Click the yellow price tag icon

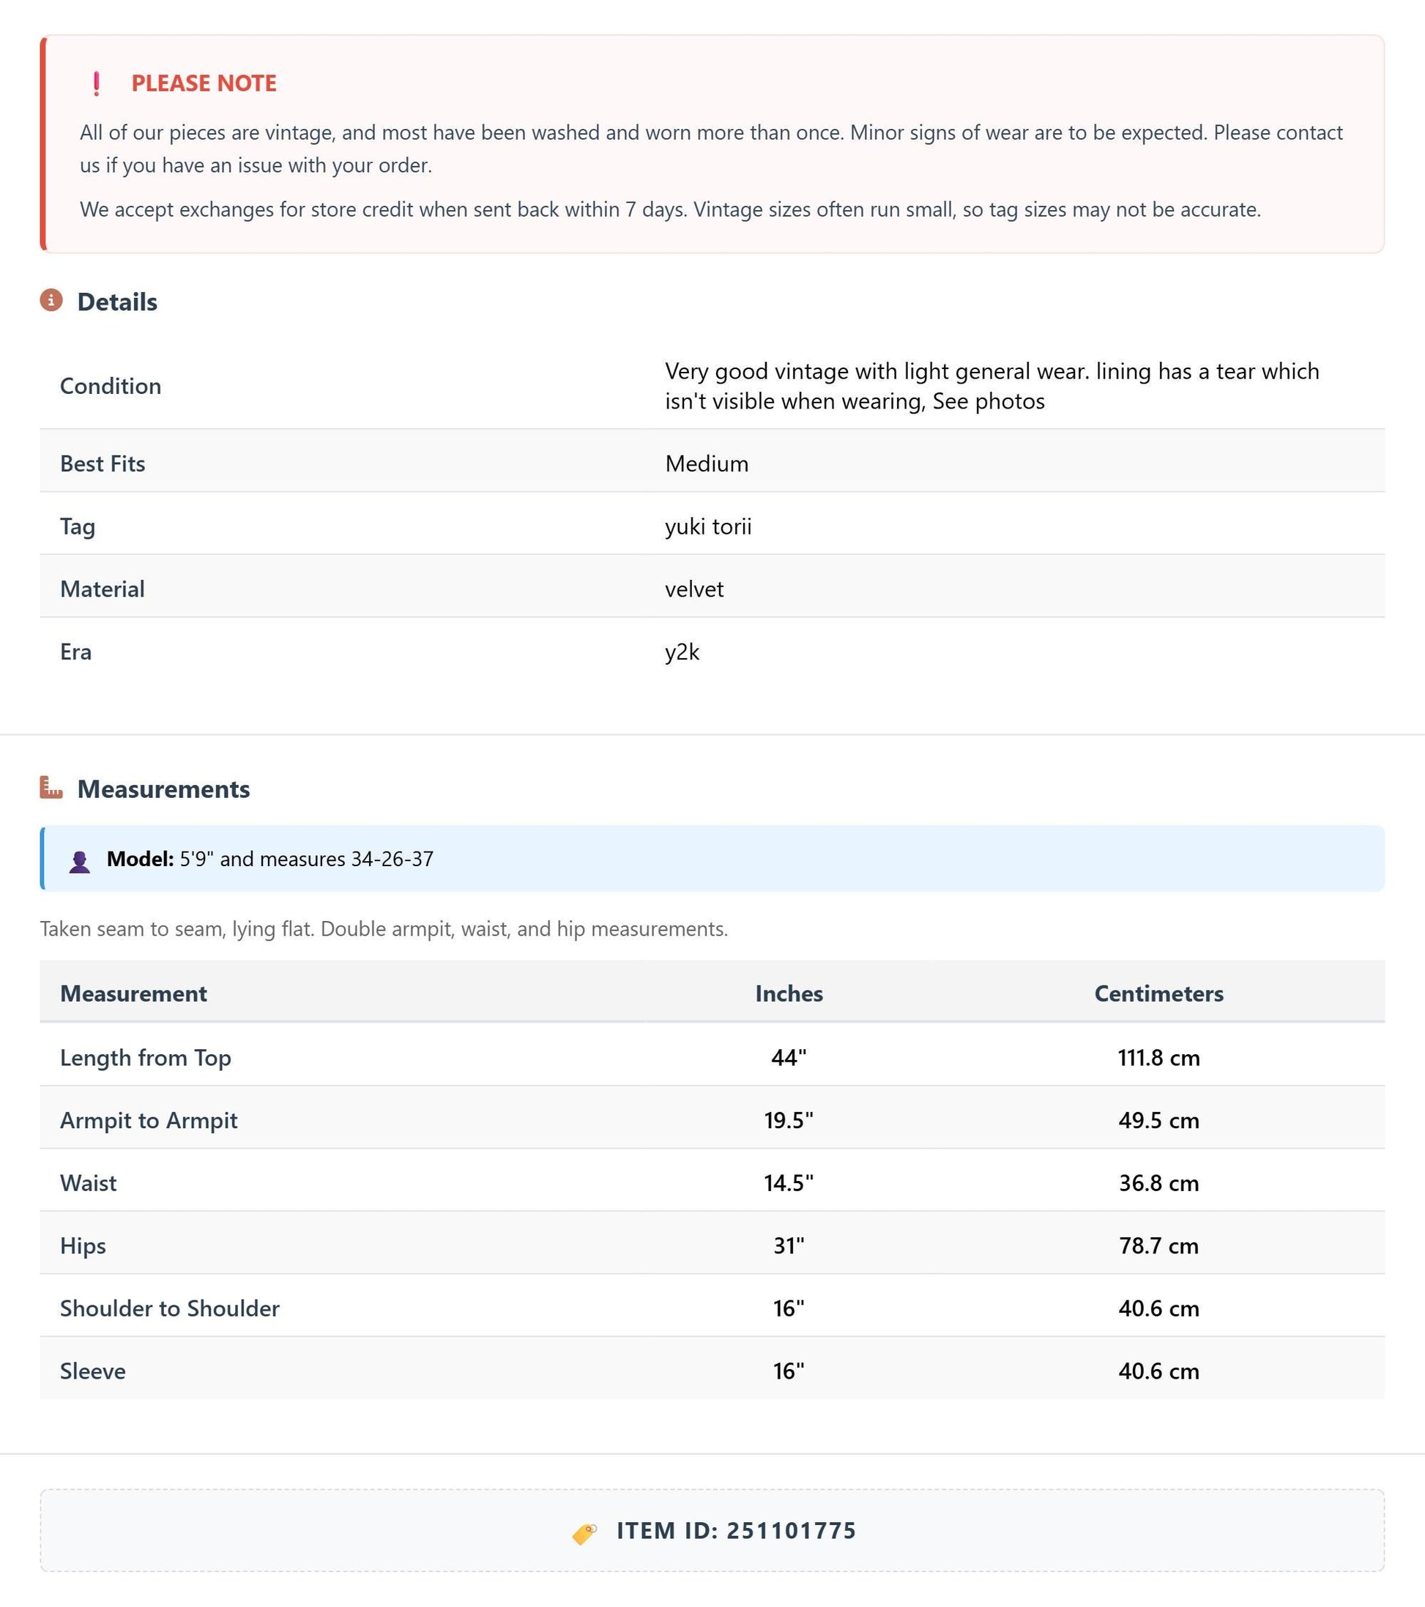[584, 1532]
